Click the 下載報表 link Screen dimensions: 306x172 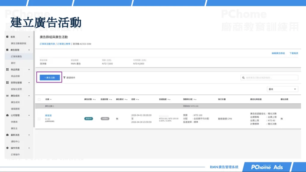(x=294, y=53)
